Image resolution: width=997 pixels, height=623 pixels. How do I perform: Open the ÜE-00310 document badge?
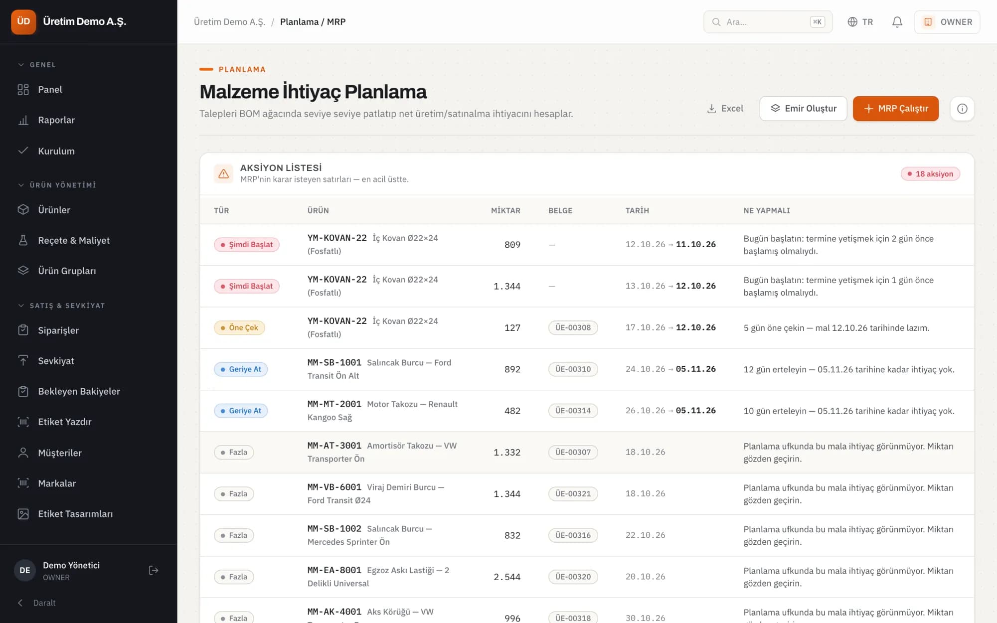[x=573, y=369]
